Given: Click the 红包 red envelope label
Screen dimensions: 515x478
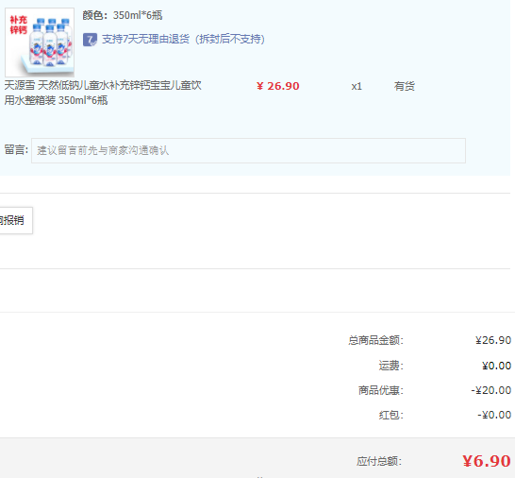Looking at the screenshot, I should 390,415.
